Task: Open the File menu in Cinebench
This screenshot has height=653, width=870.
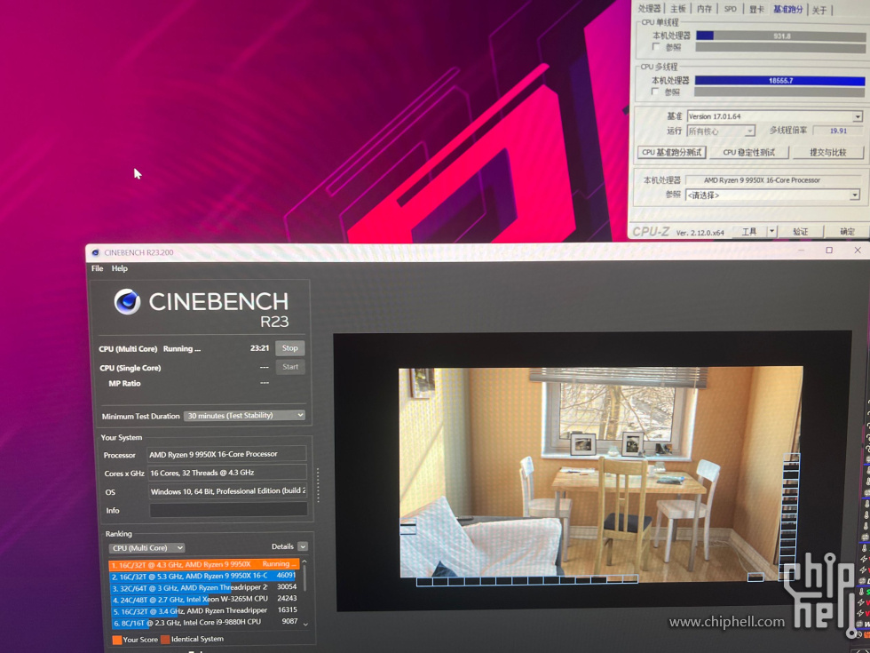Action: [97, 268]
